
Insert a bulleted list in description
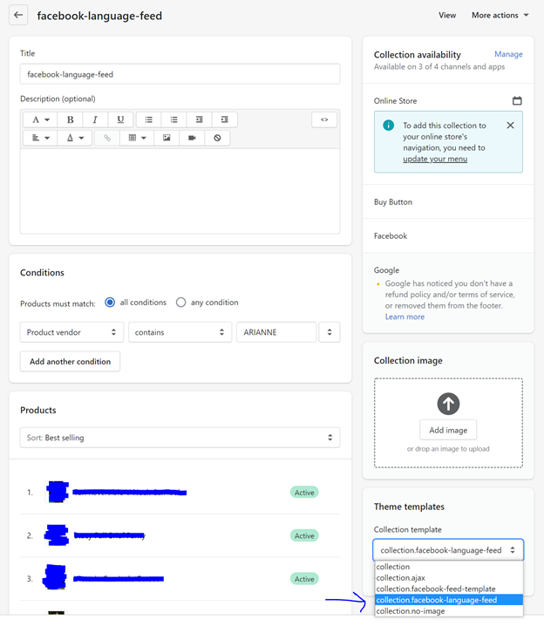(148, 119)
